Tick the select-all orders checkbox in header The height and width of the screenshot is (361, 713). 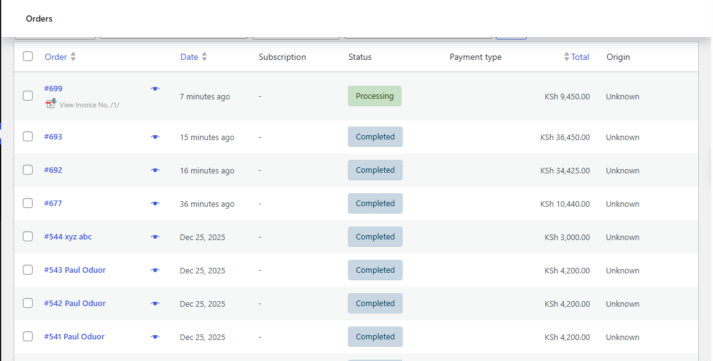point(28,57)
